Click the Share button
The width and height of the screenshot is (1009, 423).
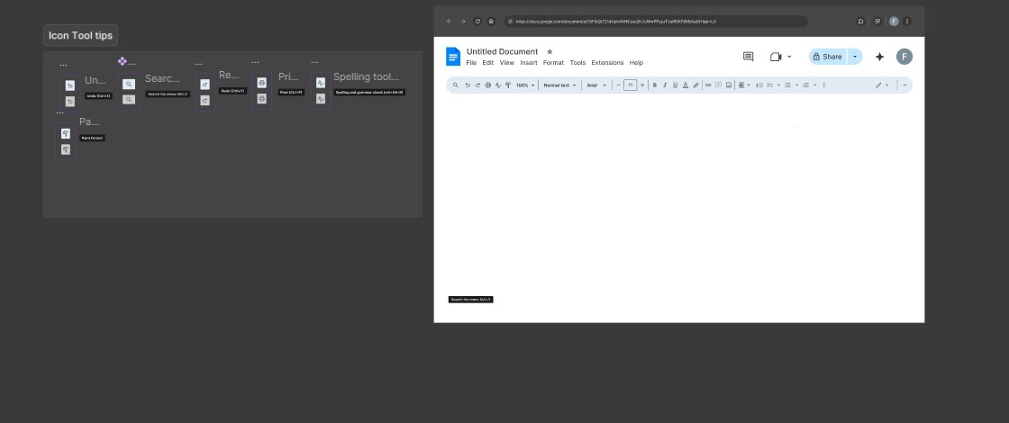828,57
